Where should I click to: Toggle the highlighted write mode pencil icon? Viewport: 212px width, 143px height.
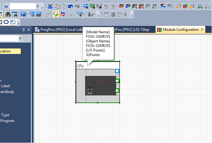(x=56, y=14)
